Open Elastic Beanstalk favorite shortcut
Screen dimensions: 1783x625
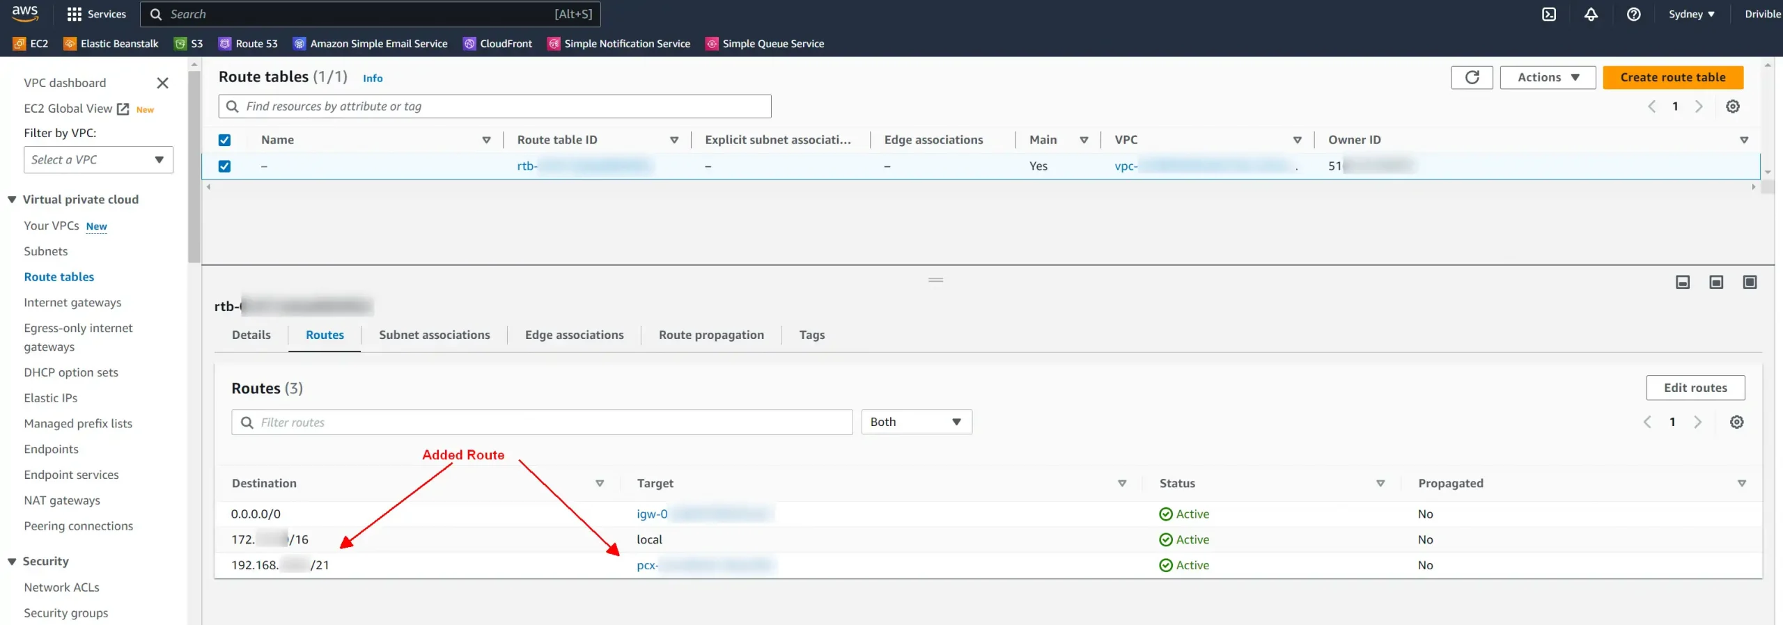pos(111,43)
